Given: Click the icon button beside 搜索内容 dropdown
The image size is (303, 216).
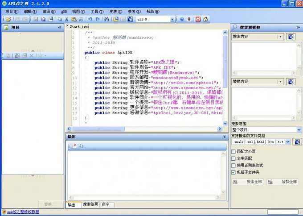Looking at the screenshot, I should (x=291, y=37).
